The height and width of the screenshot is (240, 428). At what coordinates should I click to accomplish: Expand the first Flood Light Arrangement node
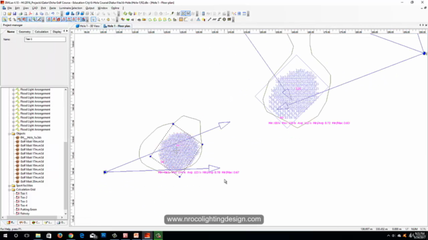click(x=13, y=89)
